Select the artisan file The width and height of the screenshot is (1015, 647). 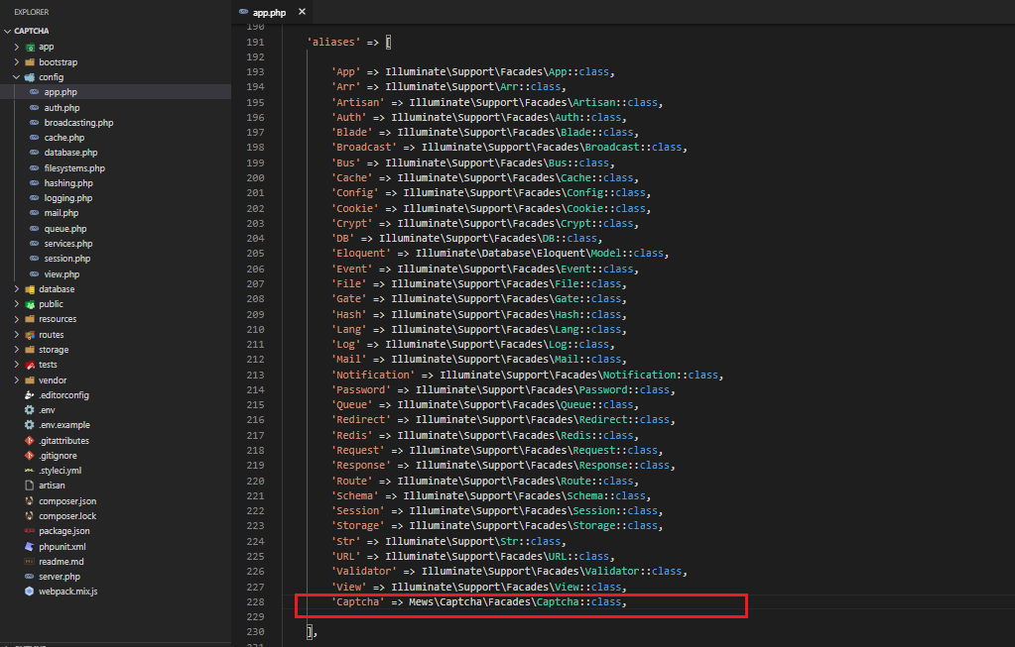point(52,485)
